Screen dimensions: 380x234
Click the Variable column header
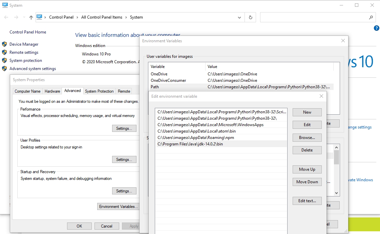click(x=177, y=67)
